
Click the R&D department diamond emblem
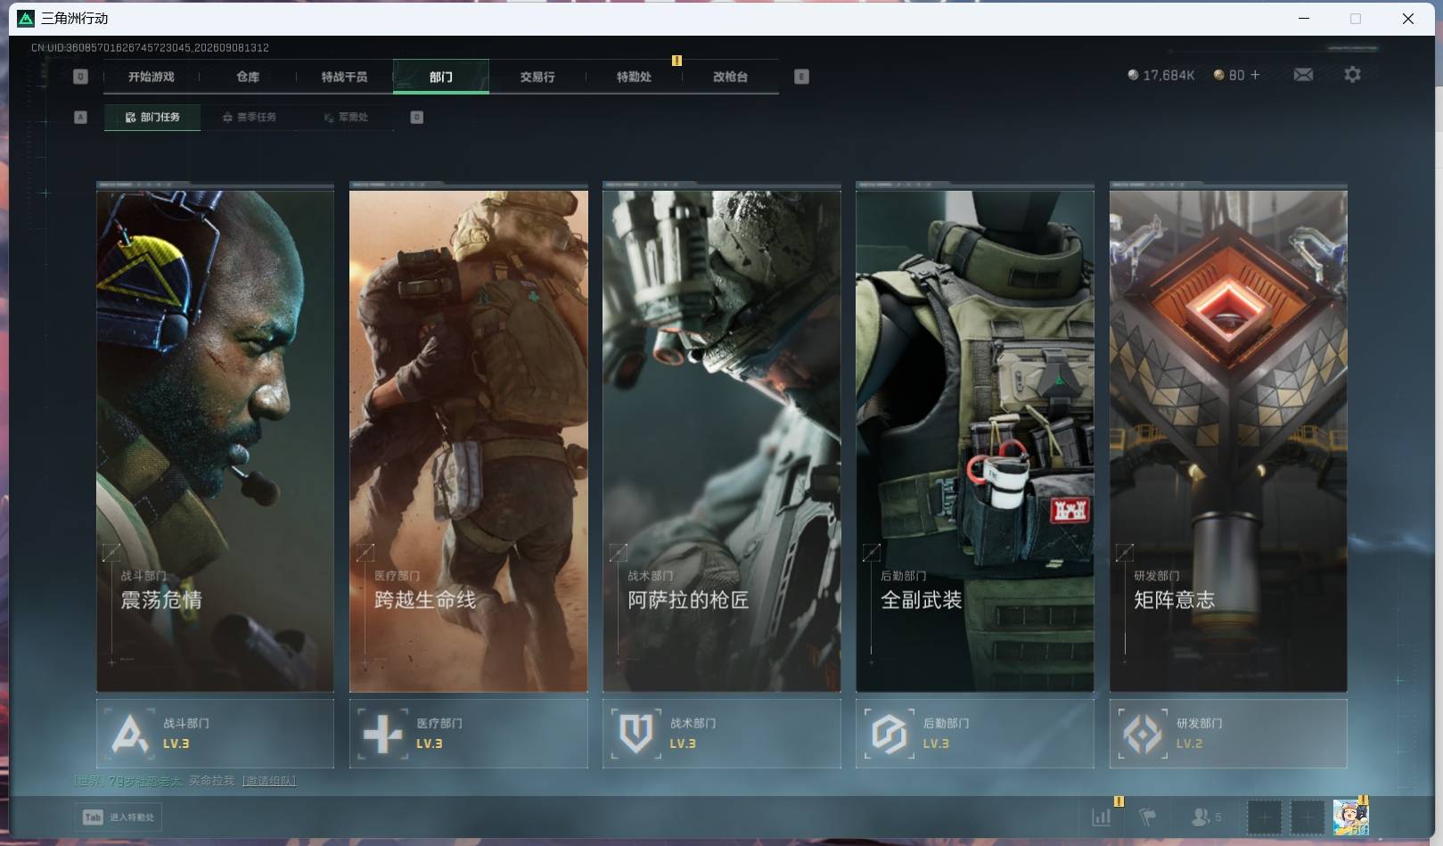[x=1143, y=734]
